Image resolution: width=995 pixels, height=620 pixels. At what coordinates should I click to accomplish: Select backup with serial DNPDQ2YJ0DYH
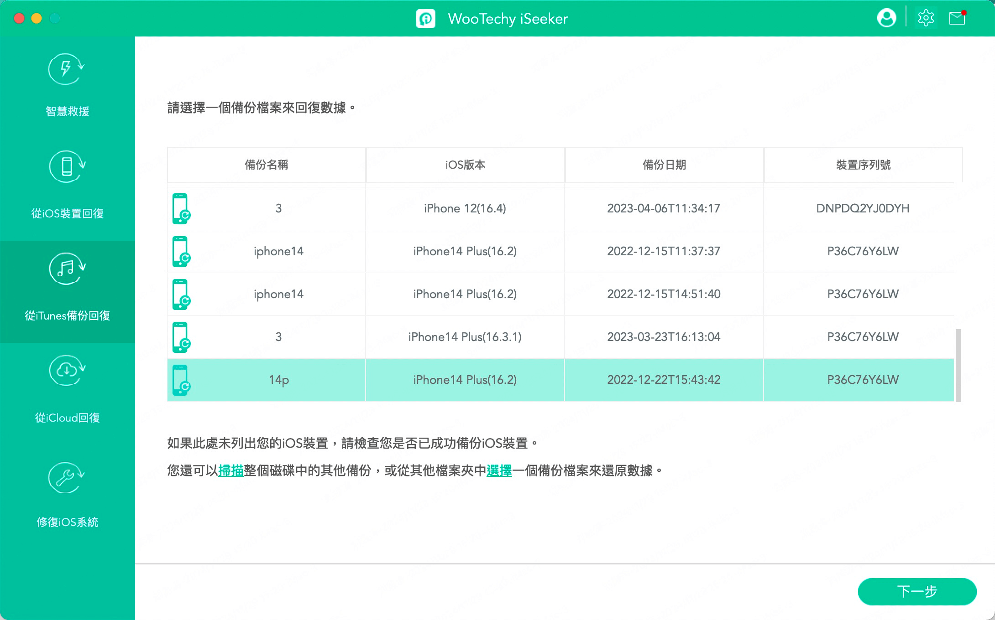point(863,208)
